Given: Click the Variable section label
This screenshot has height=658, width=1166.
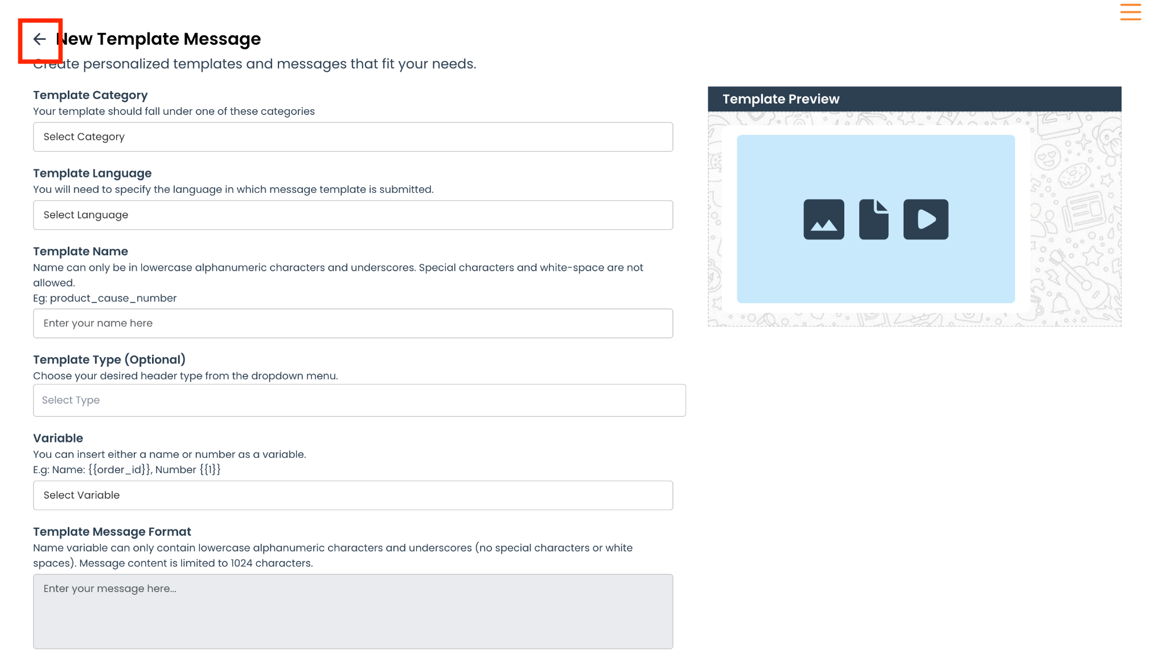Looking at the screenshot, I should [x=58, y=438].
